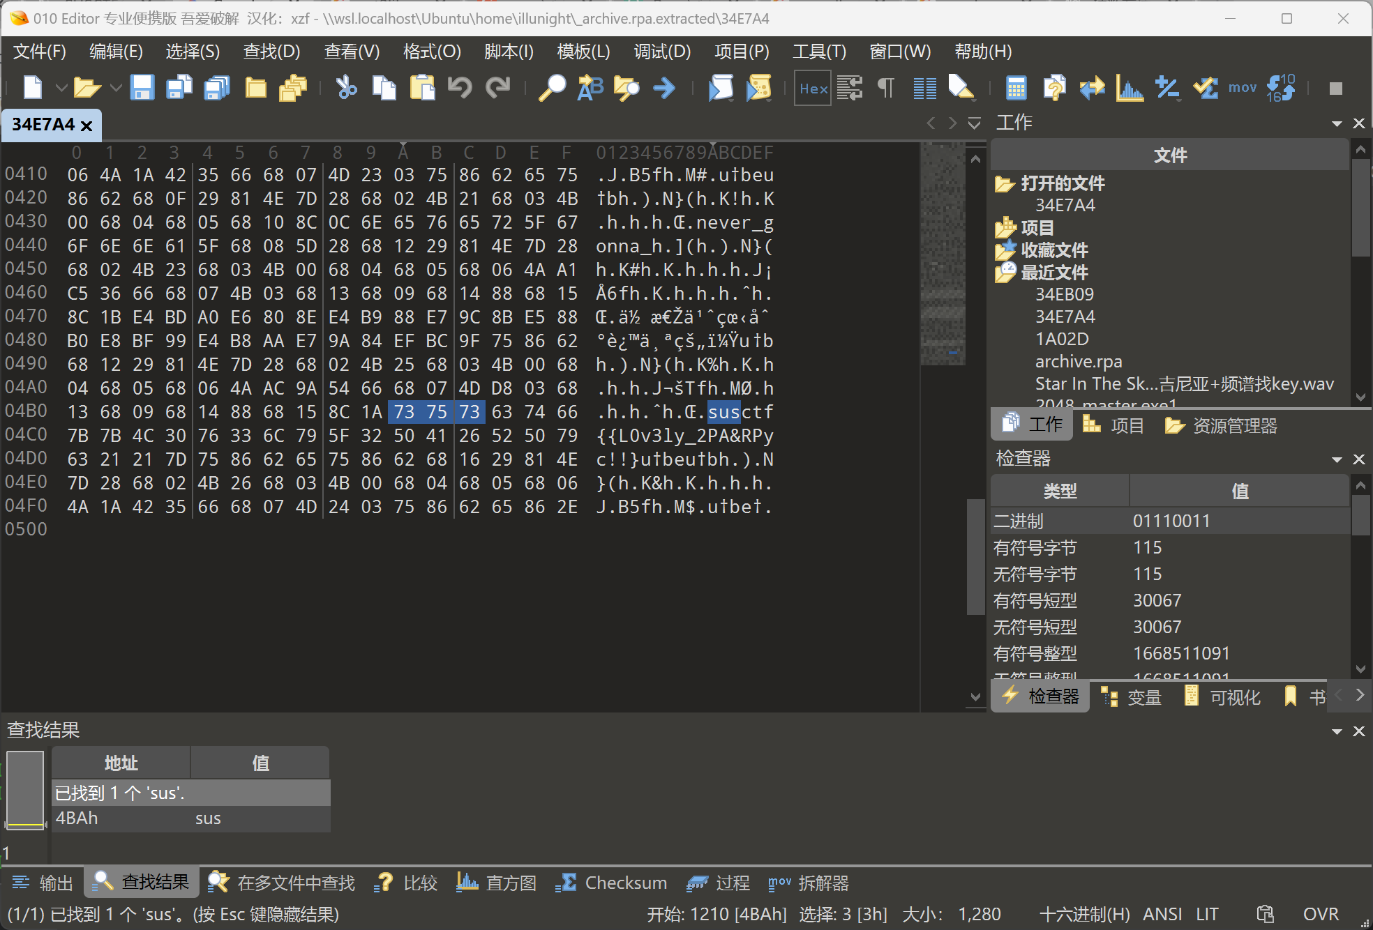This screenshot has width=1373, height=930.
Task: Toggle the Hex edit-as mode button
Action: click(813, 88)
